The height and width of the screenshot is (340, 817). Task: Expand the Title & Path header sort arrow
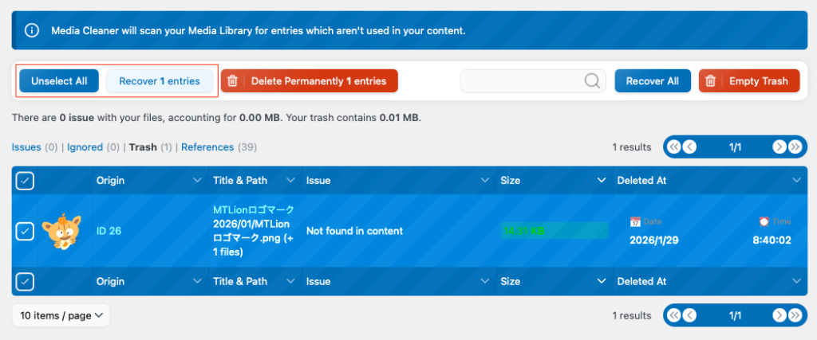pyautogui.click(x=290, y=181)
